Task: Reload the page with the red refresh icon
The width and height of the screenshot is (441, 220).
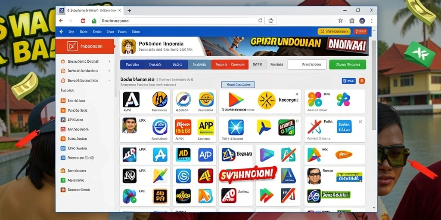Action: (x=83, y=21)
